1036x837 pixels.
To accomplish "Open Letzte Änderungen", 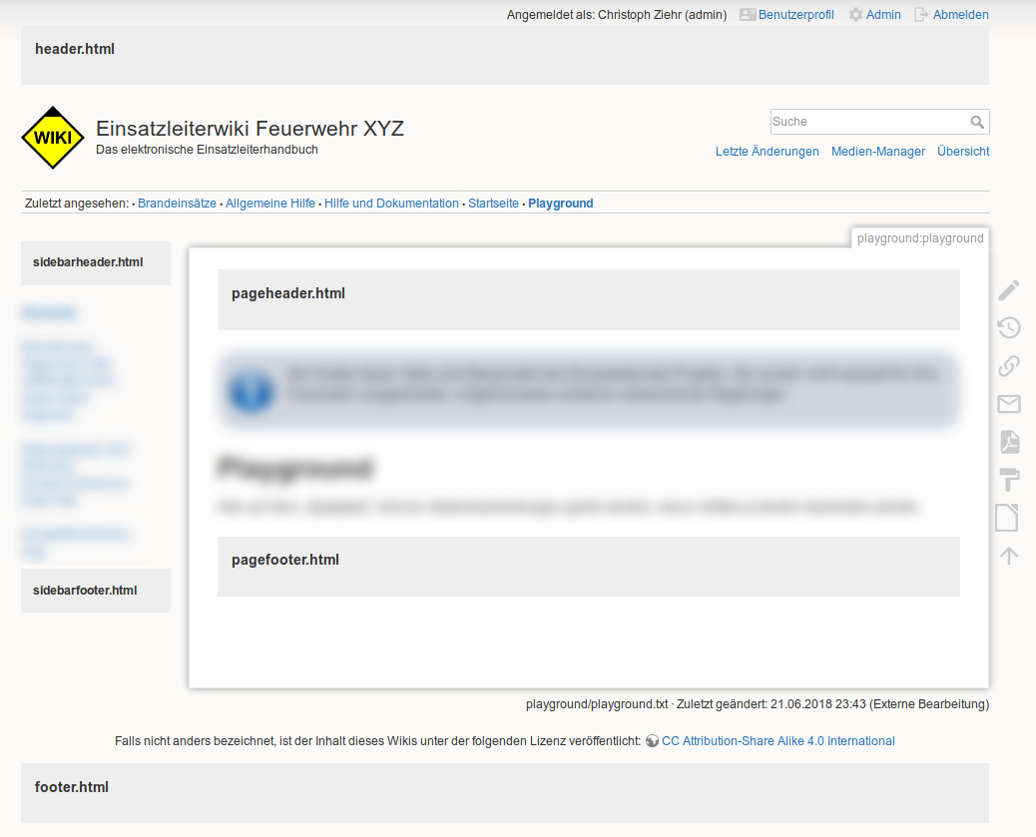I will pyautogui.click(x=767, y=152).
